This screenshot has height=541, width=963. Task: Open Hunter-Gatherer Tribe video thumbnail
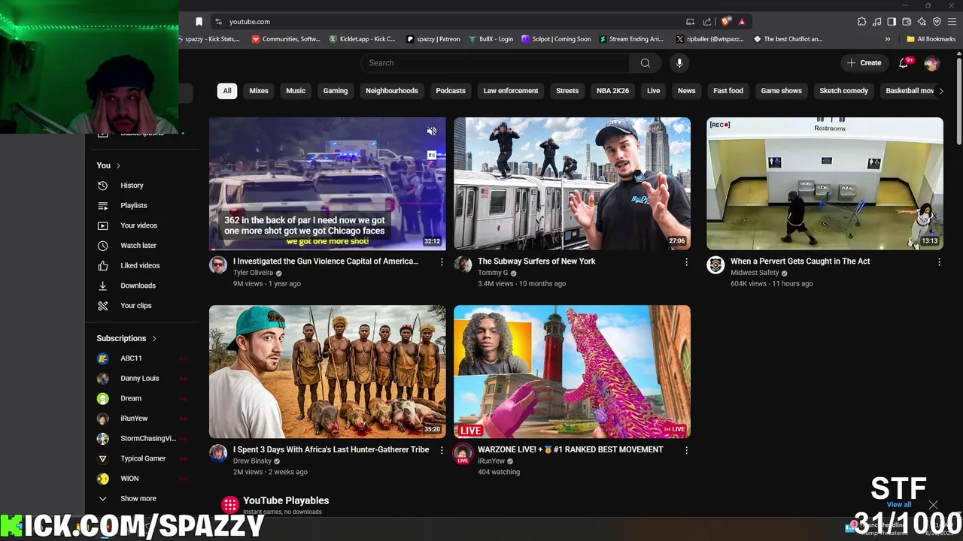pyautogui.click(x=327, y=371)
